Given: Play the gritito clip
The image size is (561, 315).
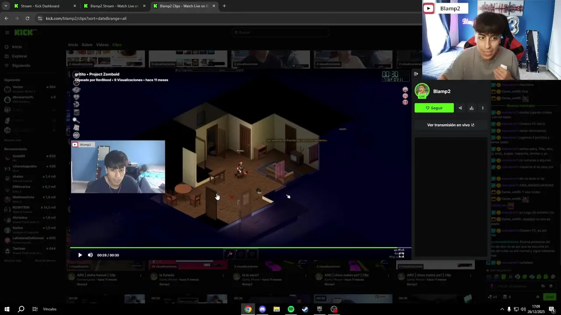Looking at the screenshot, I should (x=80, y=255).
